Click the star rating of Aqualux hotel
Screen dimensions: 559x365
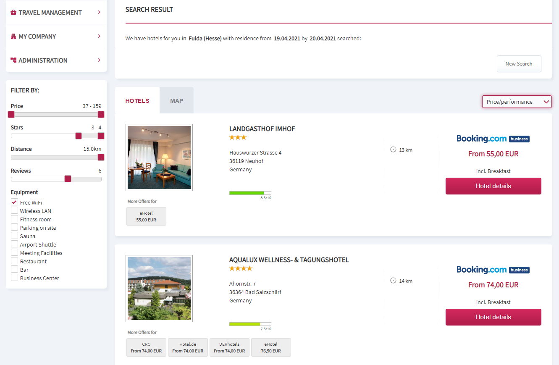click(x=241, y=268)
